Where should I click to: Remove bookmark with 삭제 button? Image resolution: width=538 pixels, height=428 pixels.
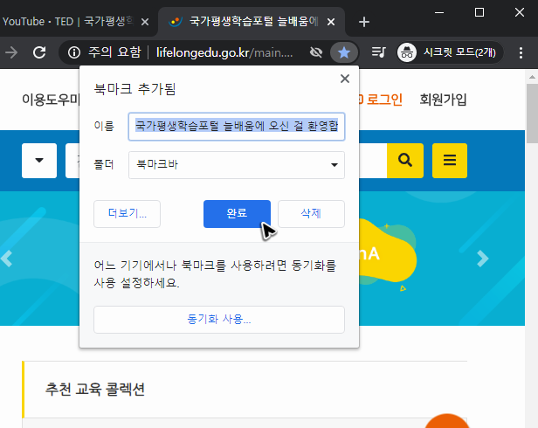click(x=311, y=214)
